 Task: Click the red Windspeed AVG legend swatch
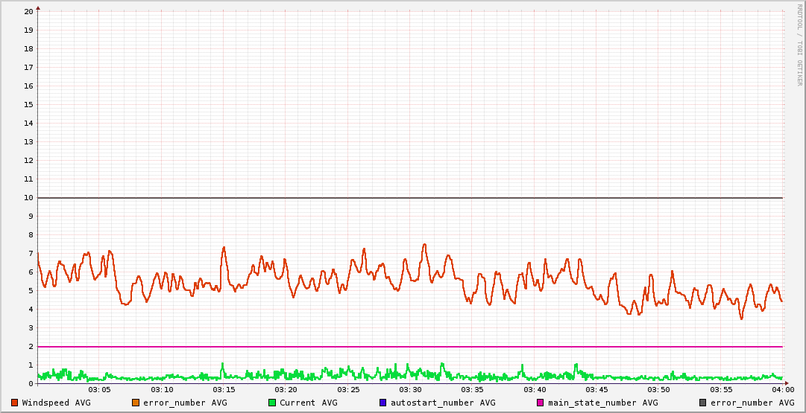click(x=14, y=403)
